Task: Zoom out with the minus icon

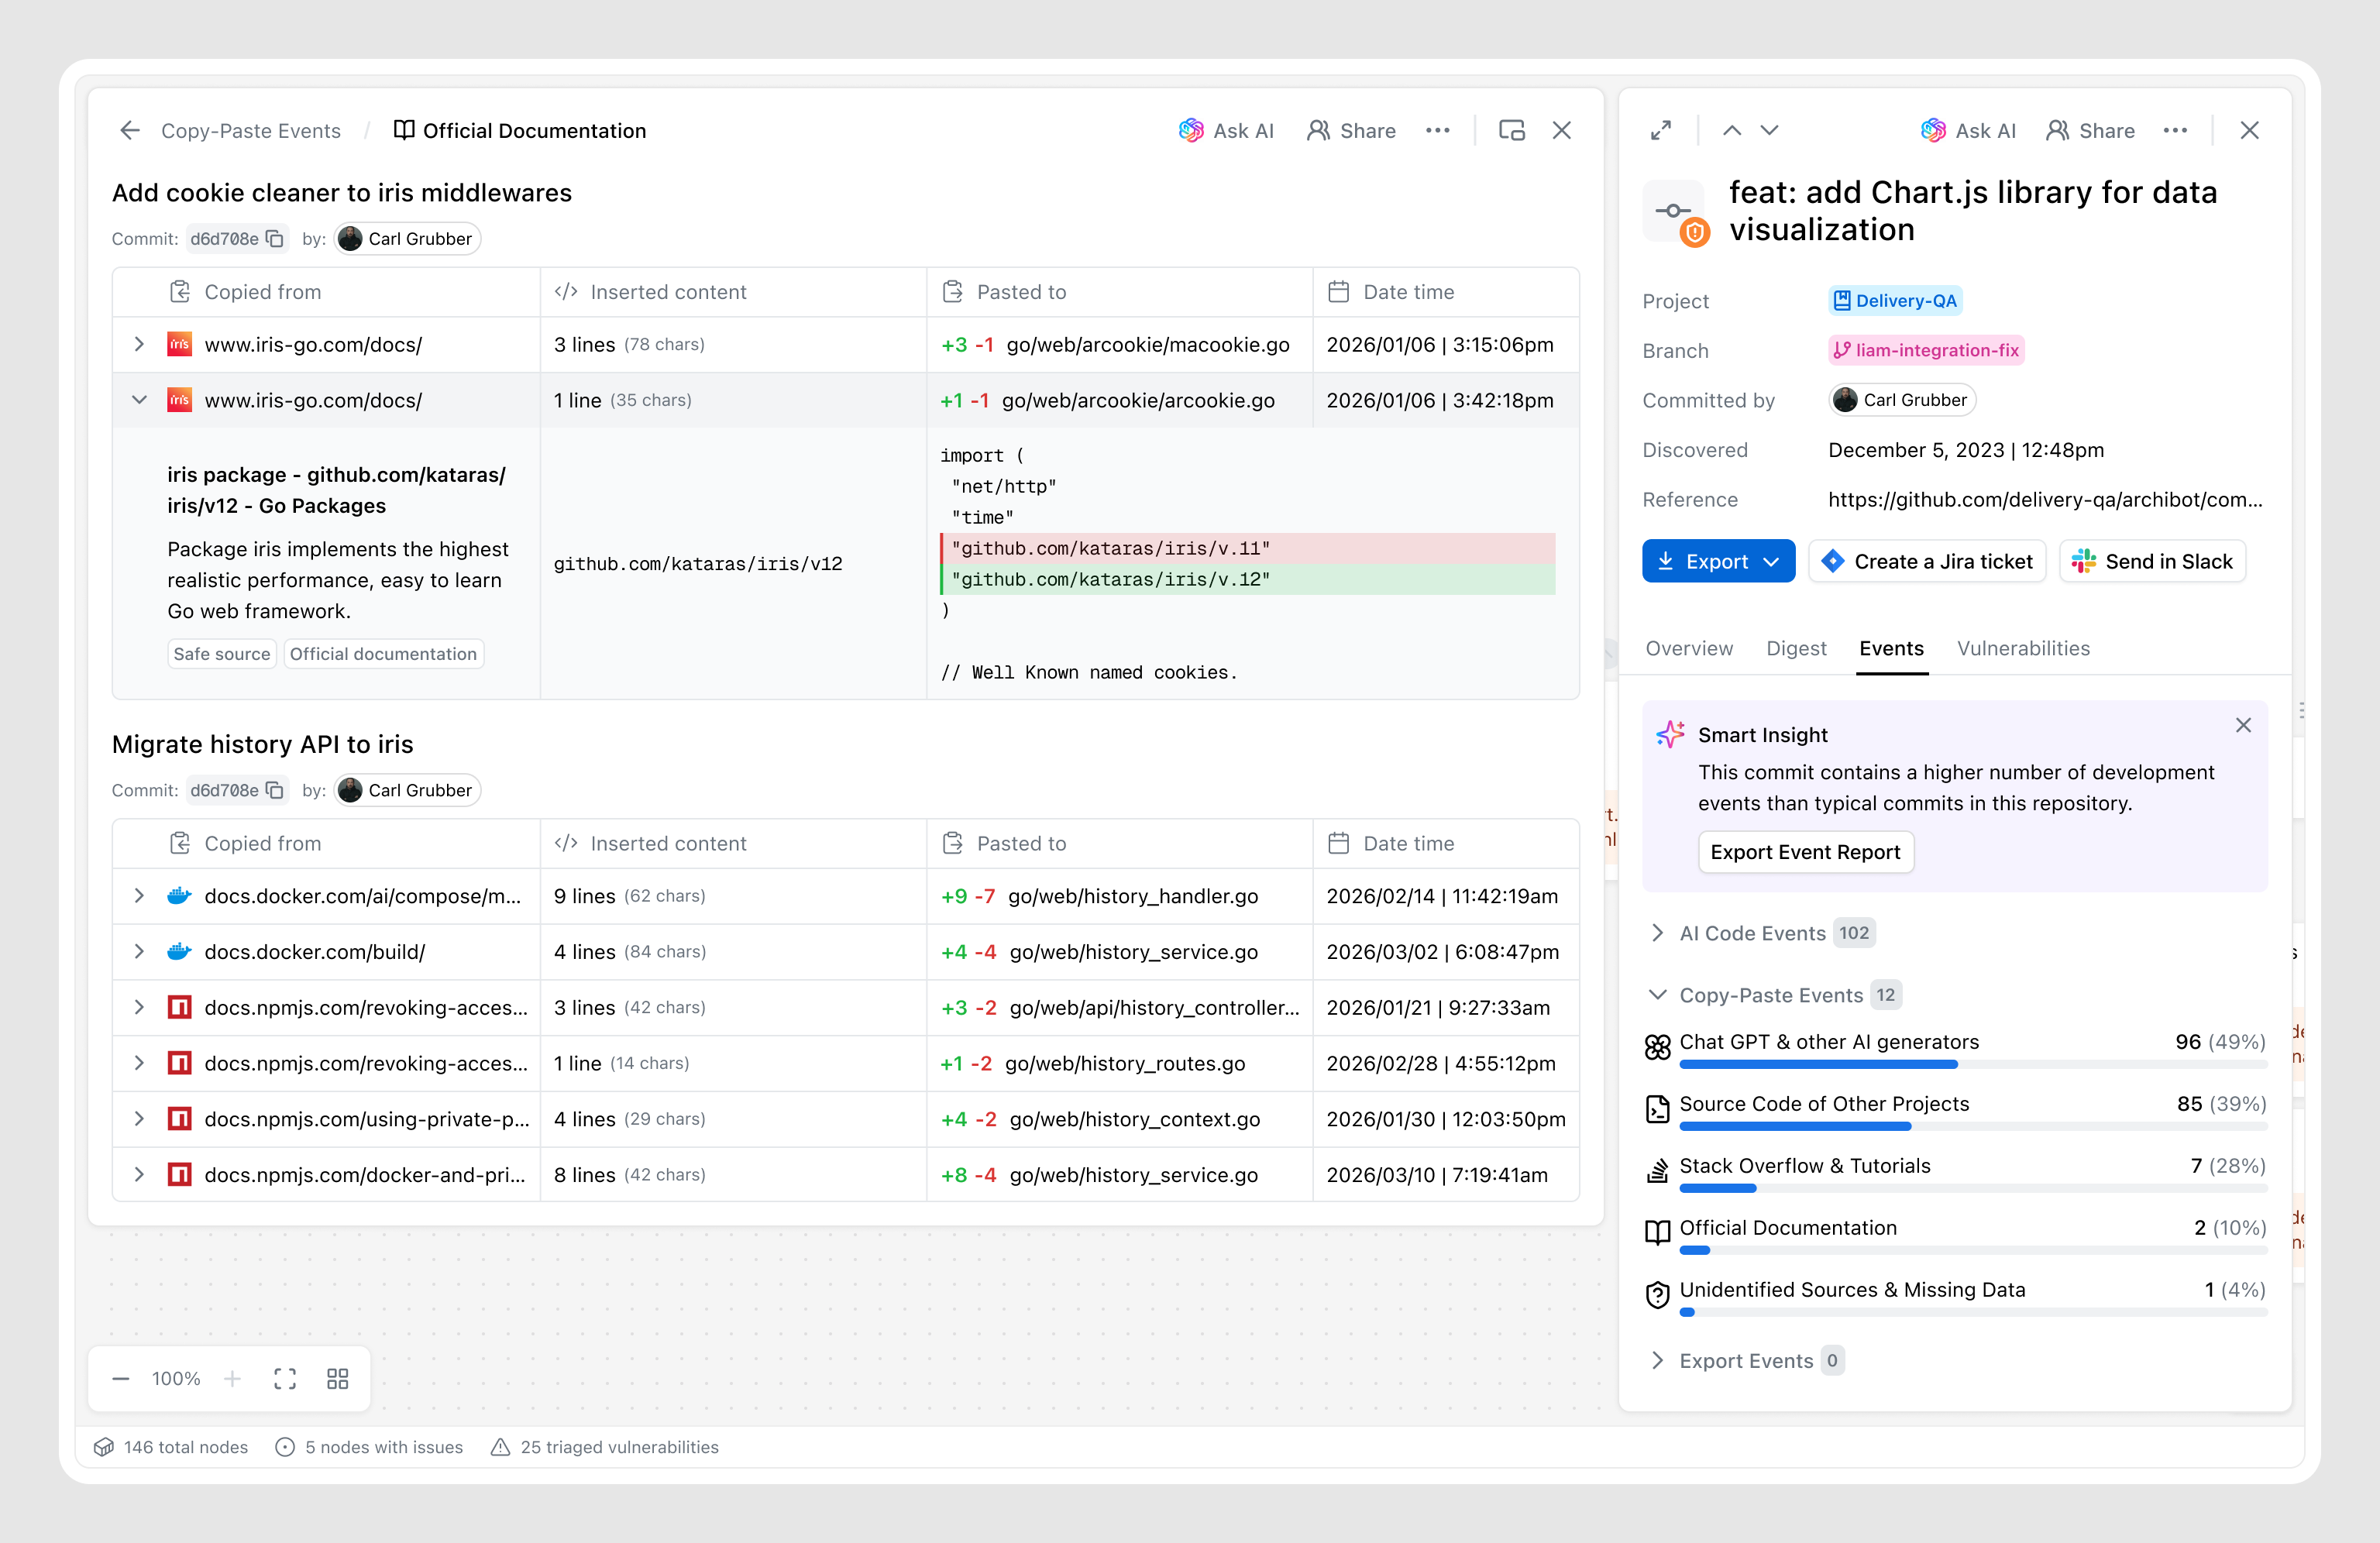Action: point(121,1379)
